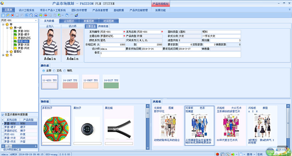Toggle 仅显示最新年度数据 checkbox
The width and height of the screenshot is (292, 156).
pyautogui.click(x=3, y=115)
